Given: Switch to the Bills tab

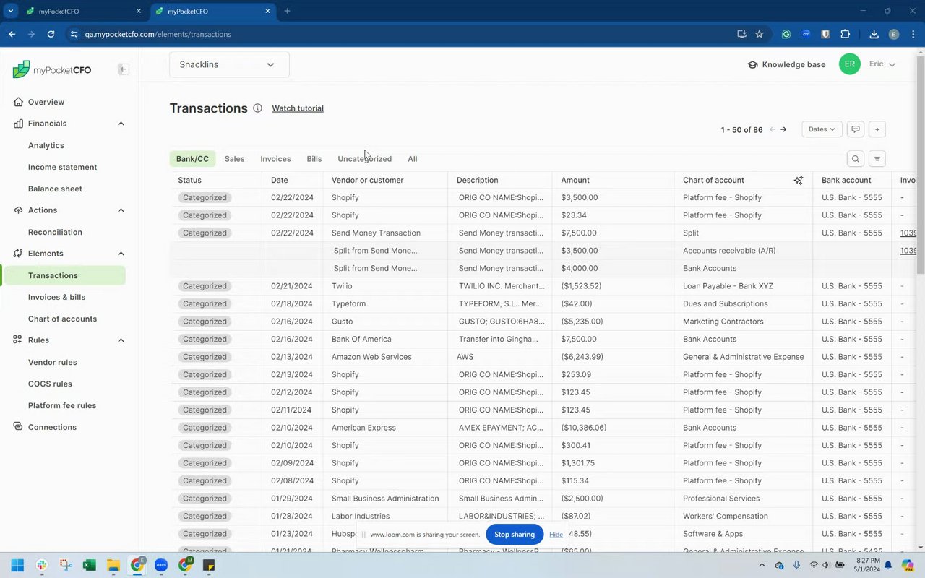Looking at the screenshot, I should click(x=314, y=159).
